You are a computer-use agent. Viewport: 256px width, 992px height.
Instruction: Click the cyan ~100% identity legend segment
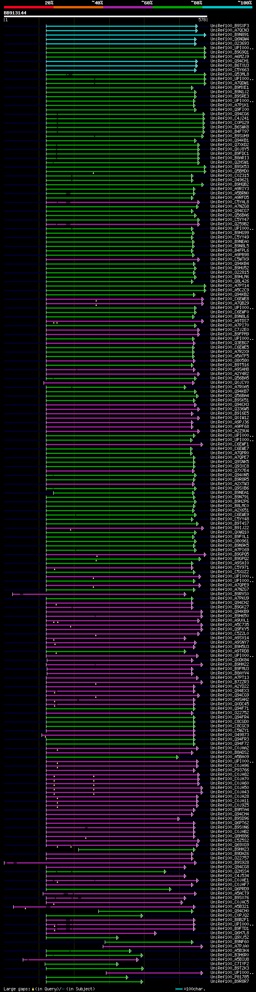click(x=227, y=7)
